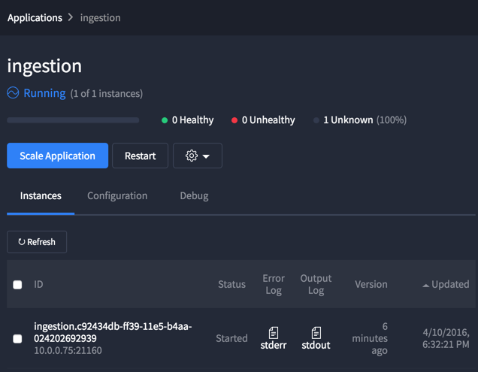478x372 pixels.
Task: Click the Refresh button
Action: pos(37,242)
